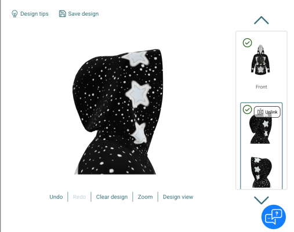
Task: Undo the last design change
Action: pos(56,197)
